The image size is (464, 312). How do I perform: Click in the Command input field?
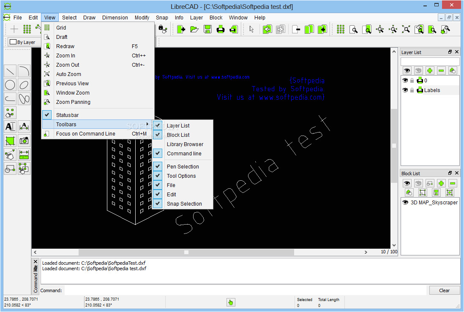(246, 290)
